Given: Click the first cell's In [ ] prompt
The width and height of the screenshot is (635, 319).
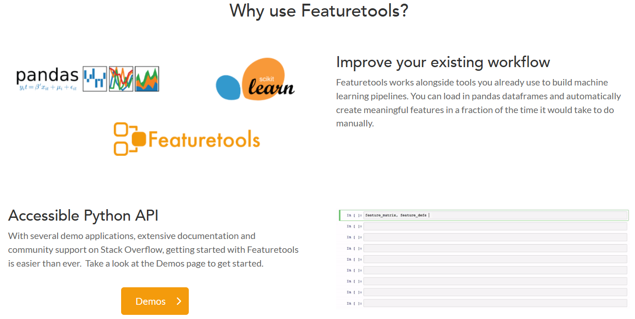Looking at the screenshot, I should pyautogui.click(x=354, y=215).
